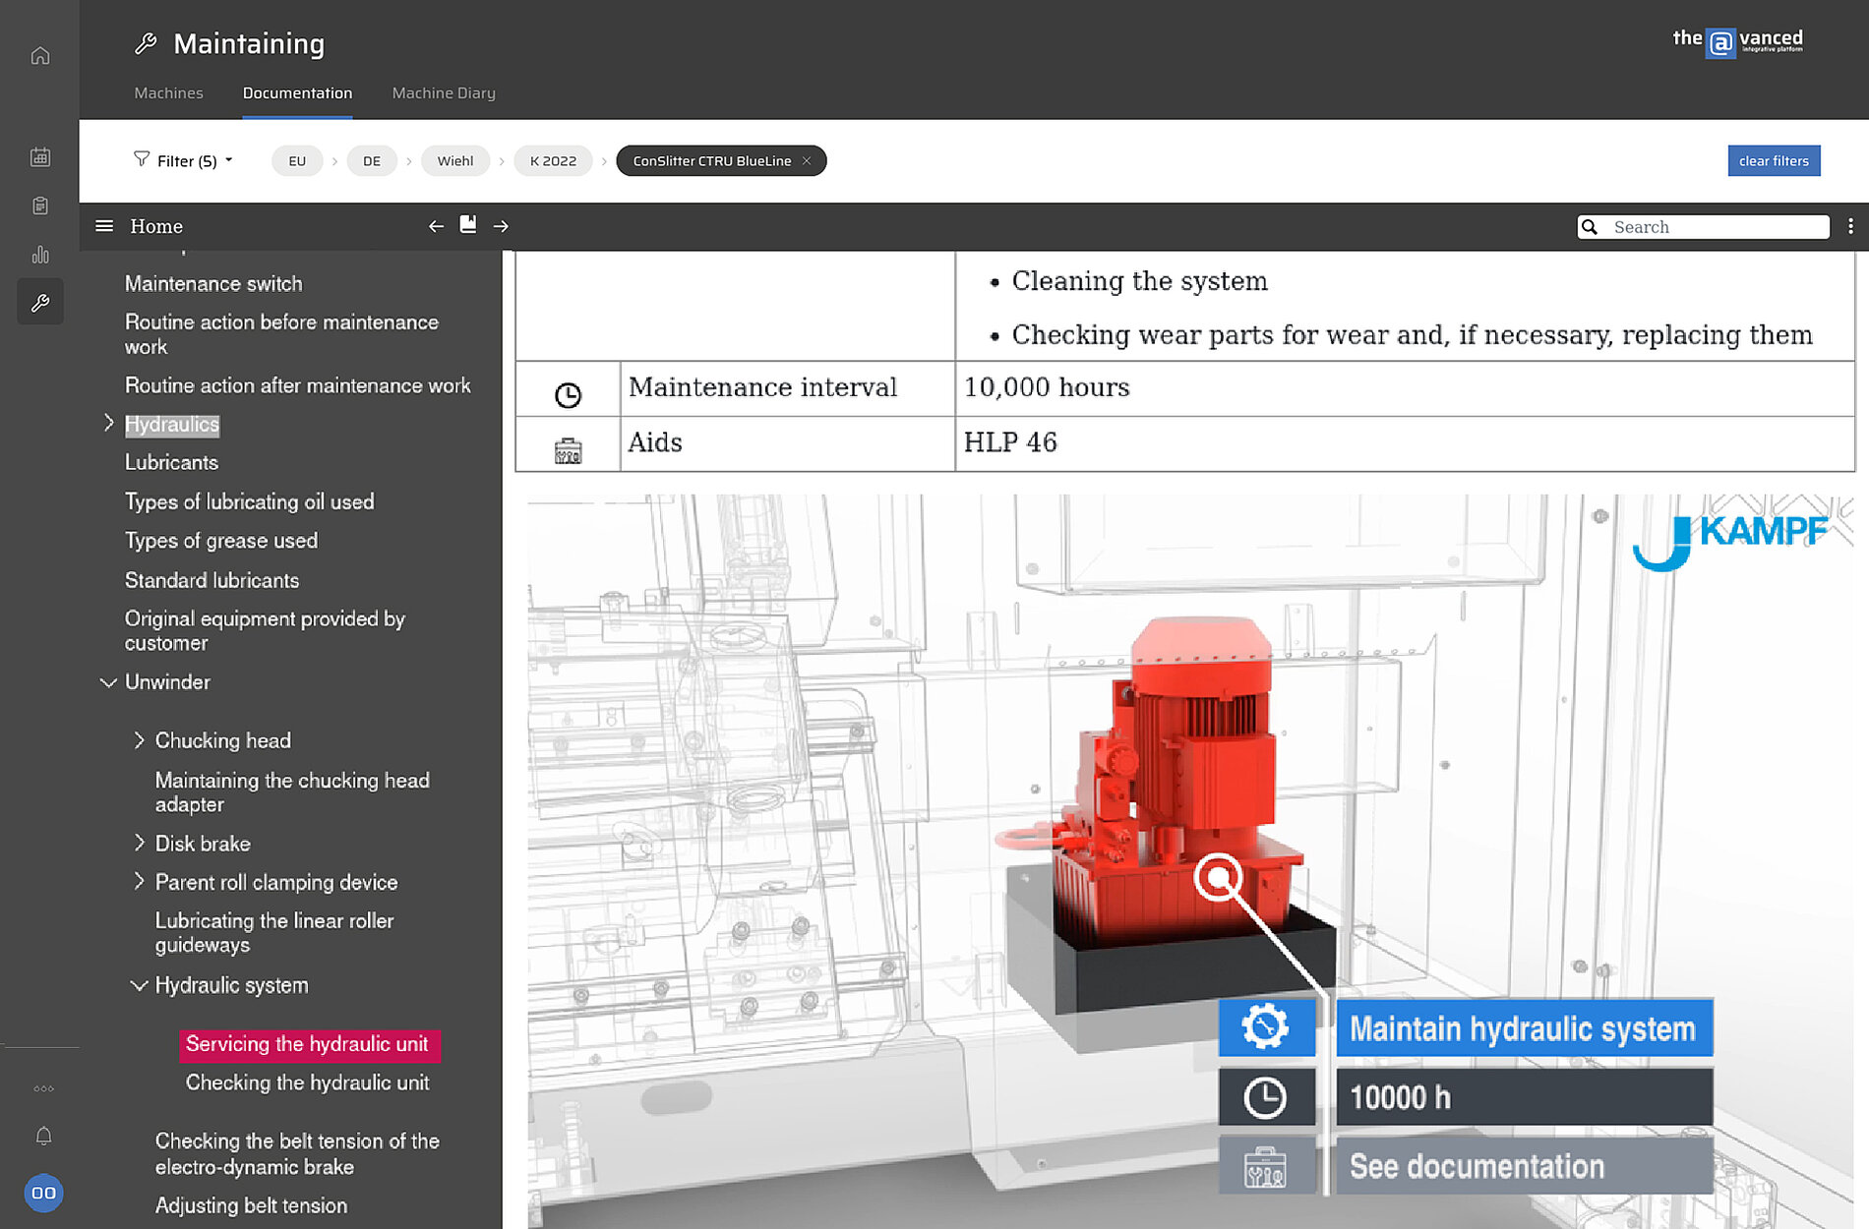This screenshot has height=1229, width=1869.
Task: Open the three-dot options menu beside search
Action: click(1850, 227)
